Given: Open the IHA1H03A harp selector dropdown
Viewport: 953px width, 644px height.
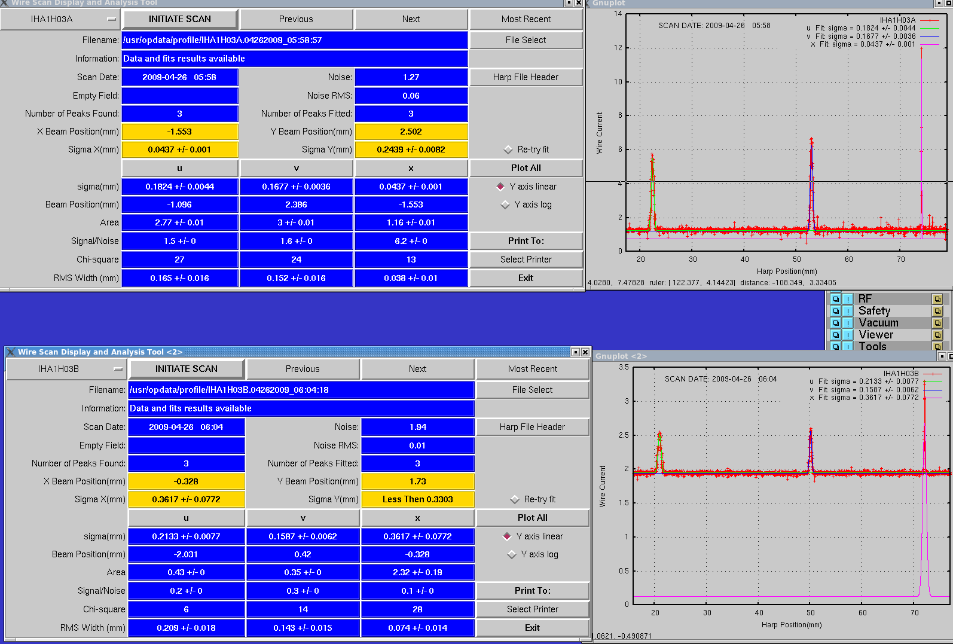Looking at the screenshot, I should tap(60, 19).
